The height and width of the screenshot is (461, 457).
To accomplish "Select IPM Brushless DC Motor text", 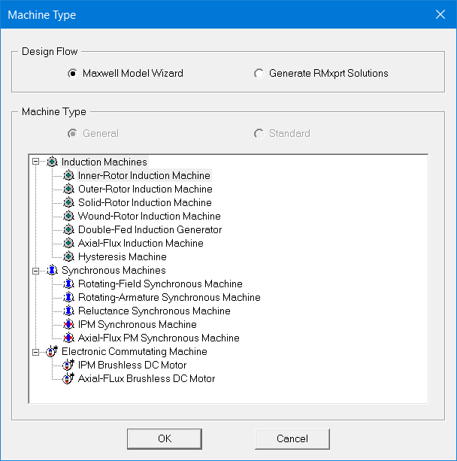I will (132, 365).
